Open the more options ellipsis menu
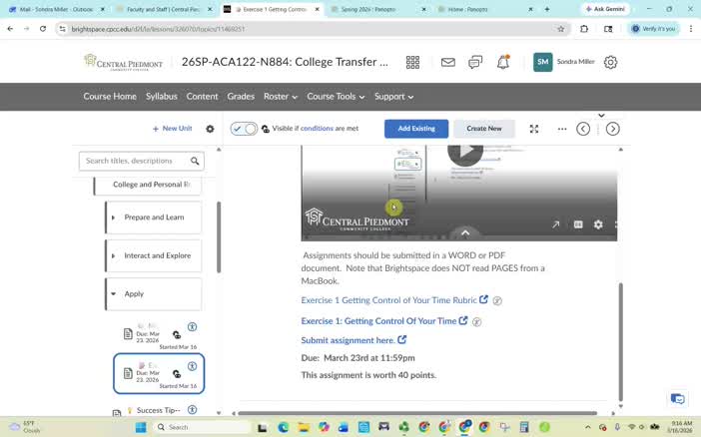Screen dimensions: 701x437 [562, 129]
